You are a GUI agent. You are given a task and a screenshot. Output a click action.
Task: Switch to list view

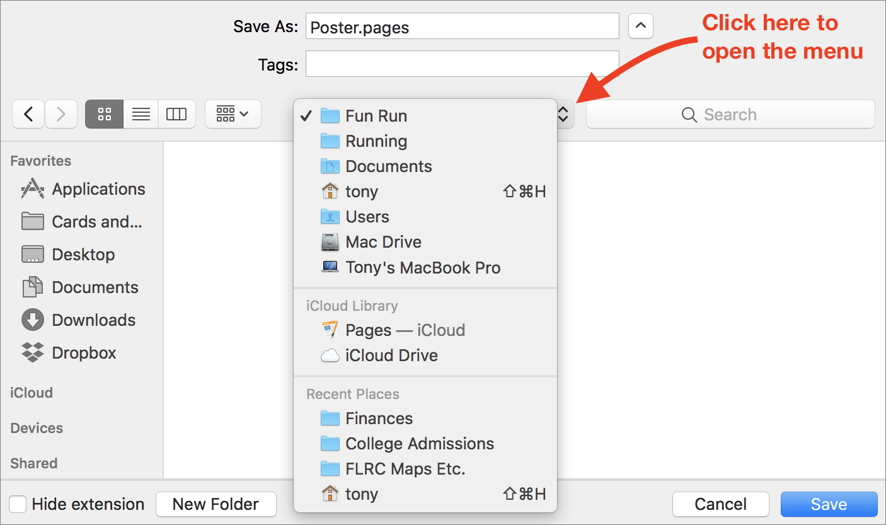141,114
